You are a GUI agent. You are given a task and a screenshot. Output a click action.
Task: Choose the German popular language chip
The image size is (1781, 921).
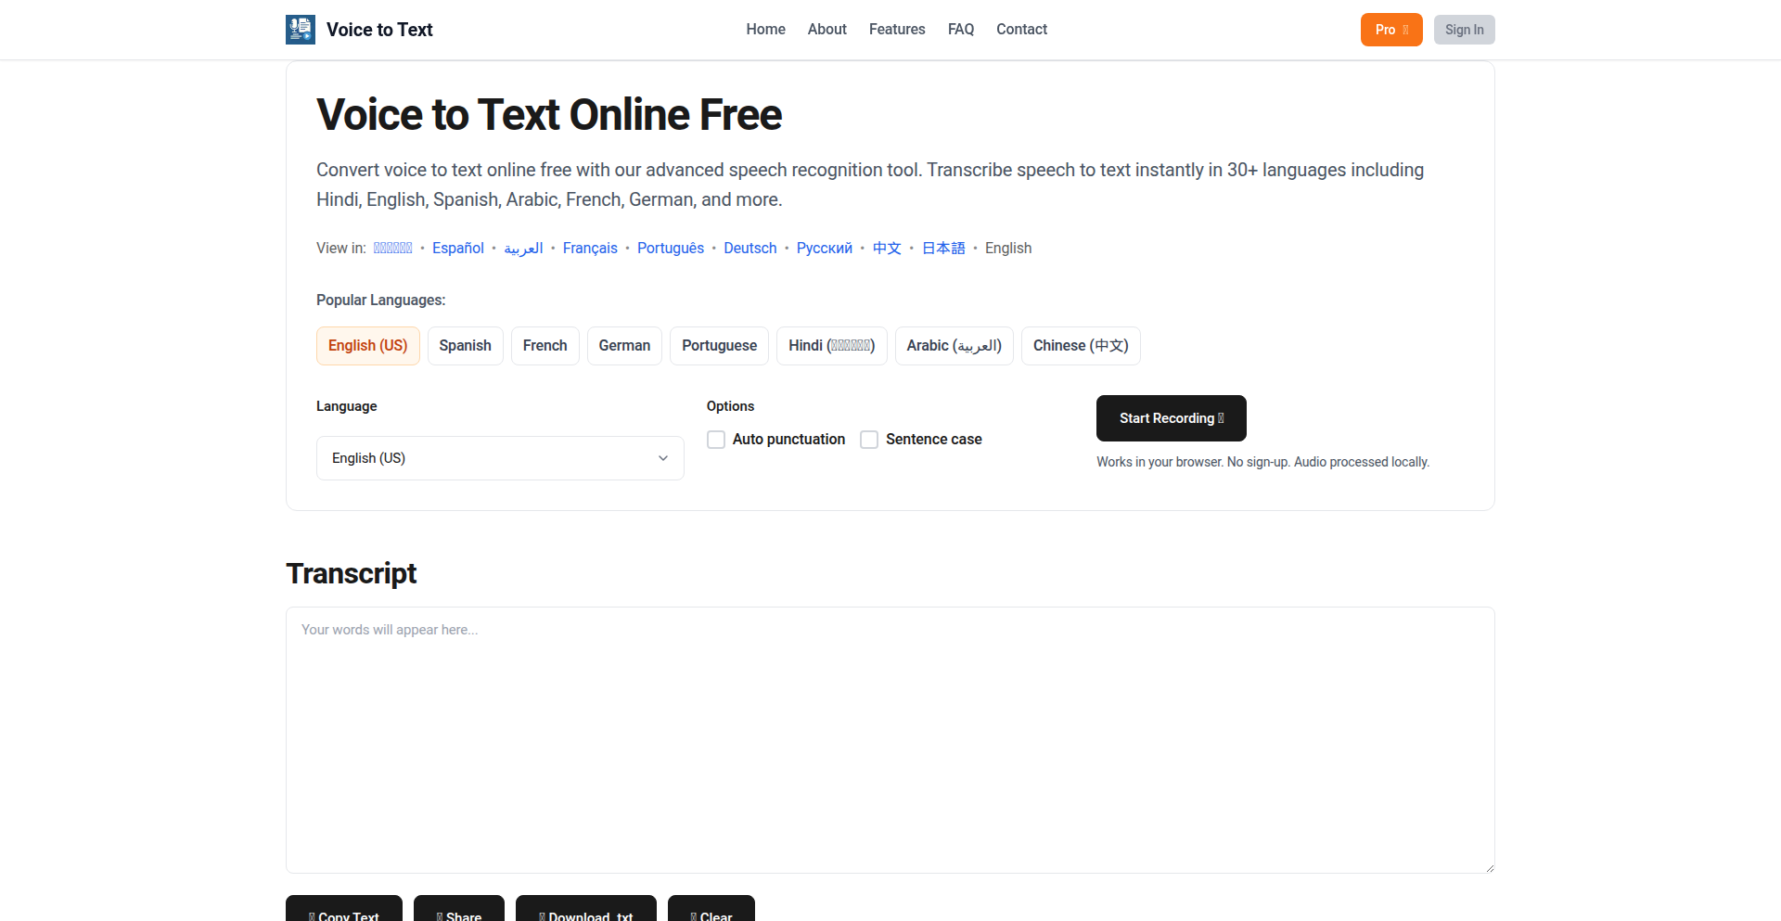coord(624,346)
